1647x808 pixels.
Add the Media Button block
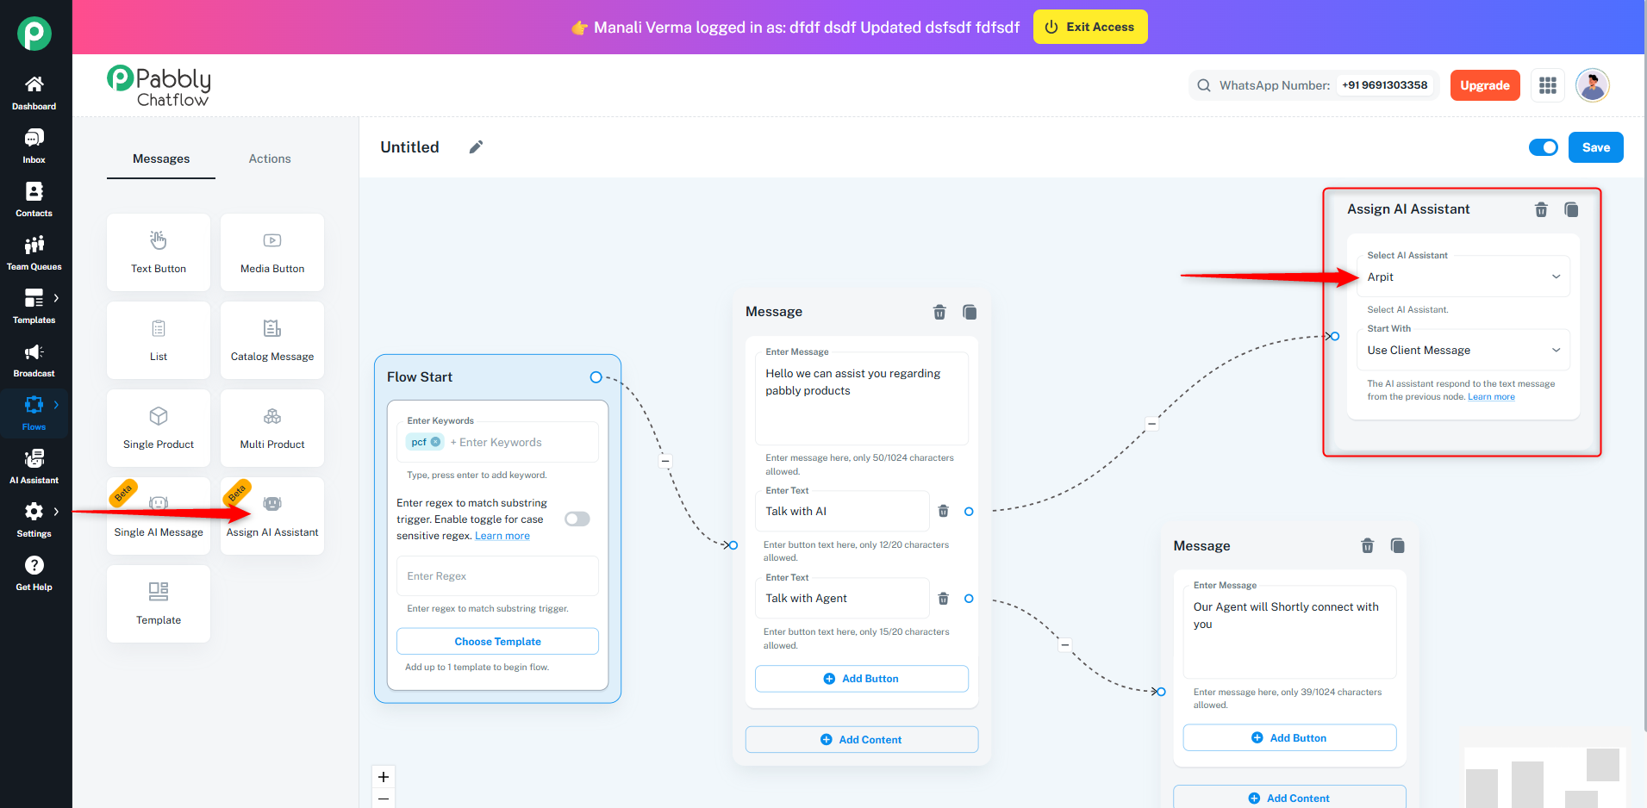pos(272,252)
